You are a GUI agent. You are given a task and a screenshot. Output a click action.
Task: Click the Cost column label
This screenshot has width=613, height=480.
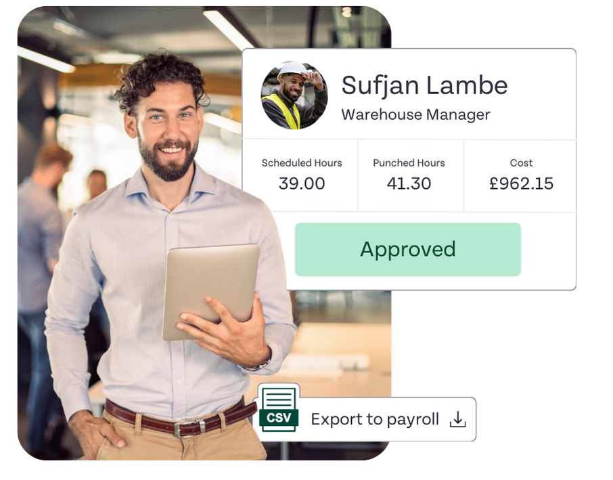pyautogui.click(x=521, y=162)
